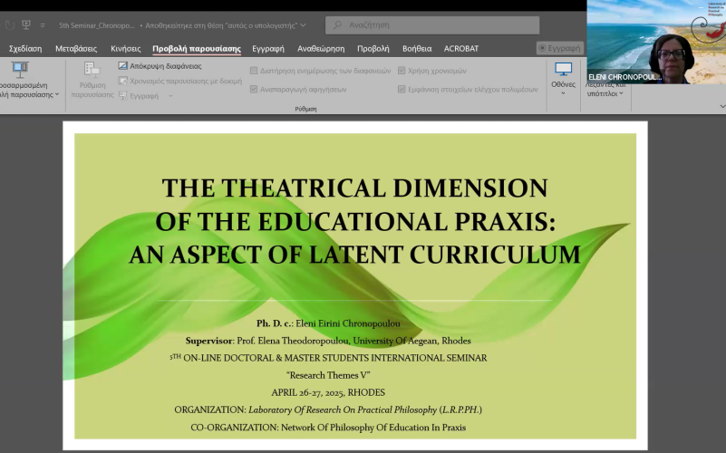726x453 pixels.
Task: Expand the Εγγραφή dropdown arrow in Ρύθμιση group
Action: click(170, 96)
